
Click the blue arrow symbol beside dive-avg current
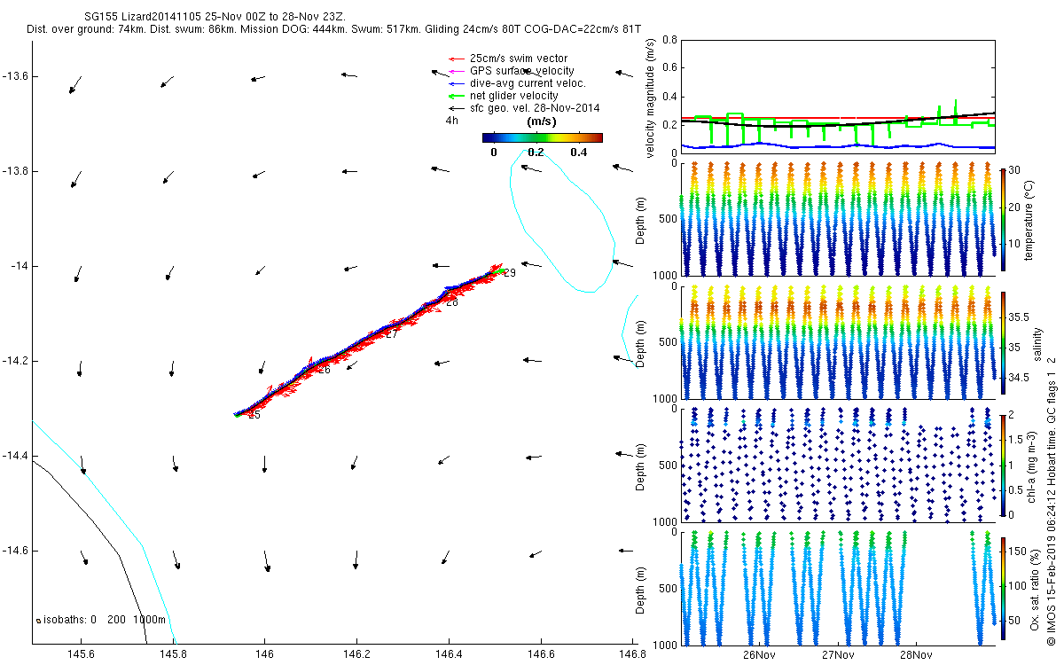pyautogui.click(x=457, y=83)
